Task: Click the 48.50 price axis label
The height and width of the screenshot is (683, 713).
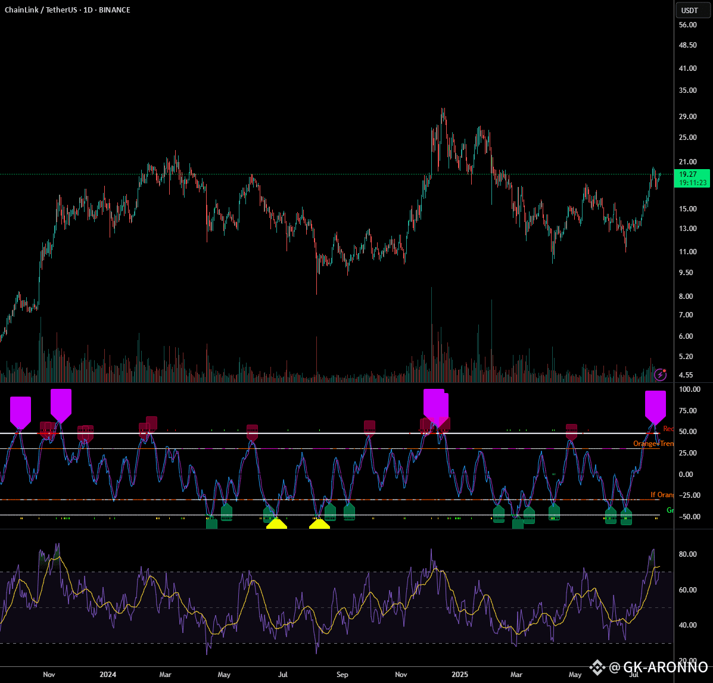Action: coord(687,45)
